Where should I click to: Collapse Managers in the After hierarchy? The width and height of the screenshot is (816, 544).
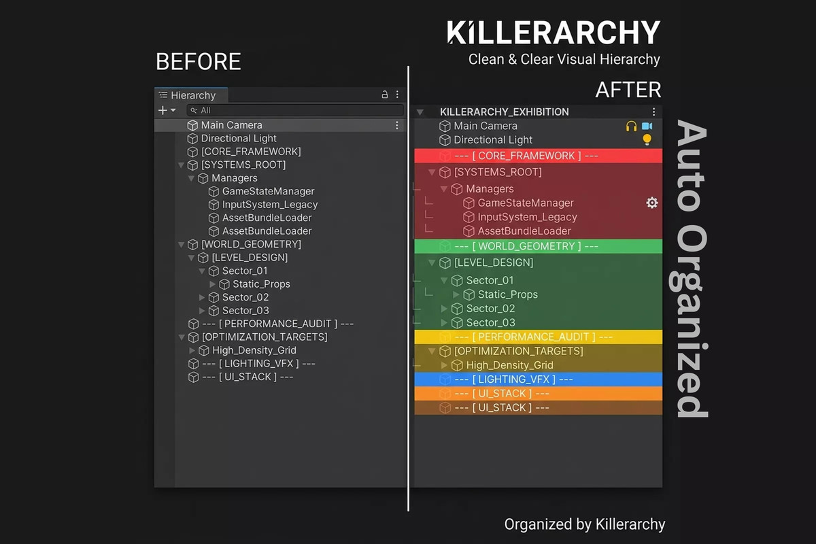click(443, 189)
